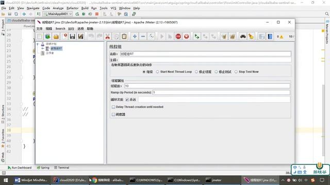Open the 文件 menu in JMeter
The height and width of the screenshot is (185, 330).
[x=39, y=29]
